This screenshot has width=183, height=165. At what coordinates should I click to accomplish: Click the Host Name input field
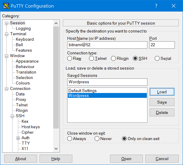107,45
